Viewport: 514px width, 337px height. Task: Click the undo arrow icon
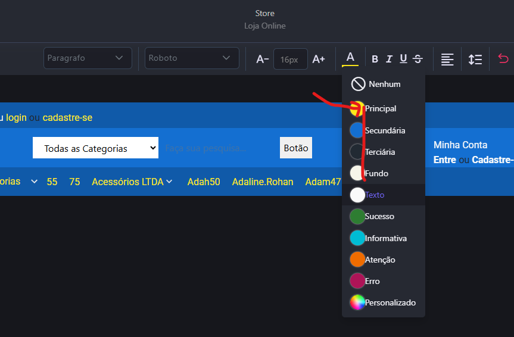[x=503, y=59]
